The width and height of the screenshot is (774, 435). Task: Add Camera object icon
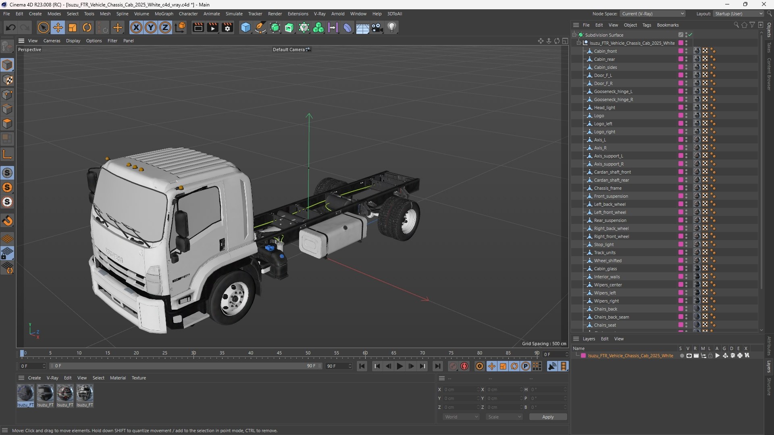(x=377, y=27)
